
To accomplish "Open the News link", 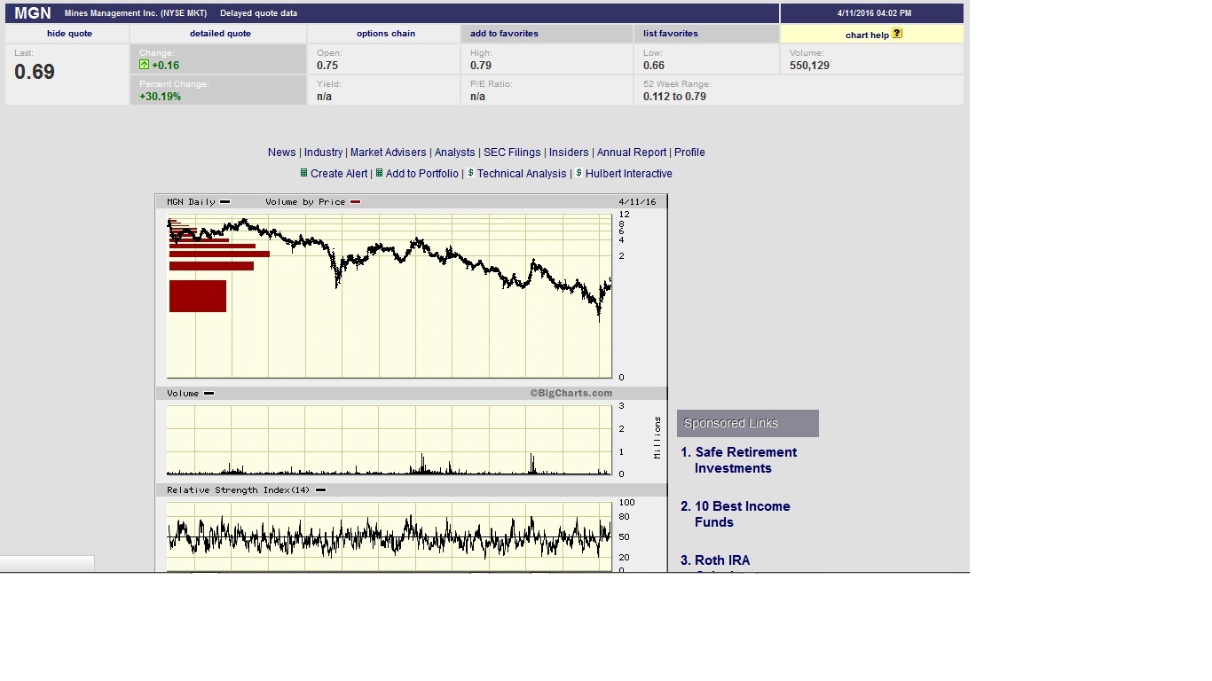I will pyautogui.click(x=282, y=153).
